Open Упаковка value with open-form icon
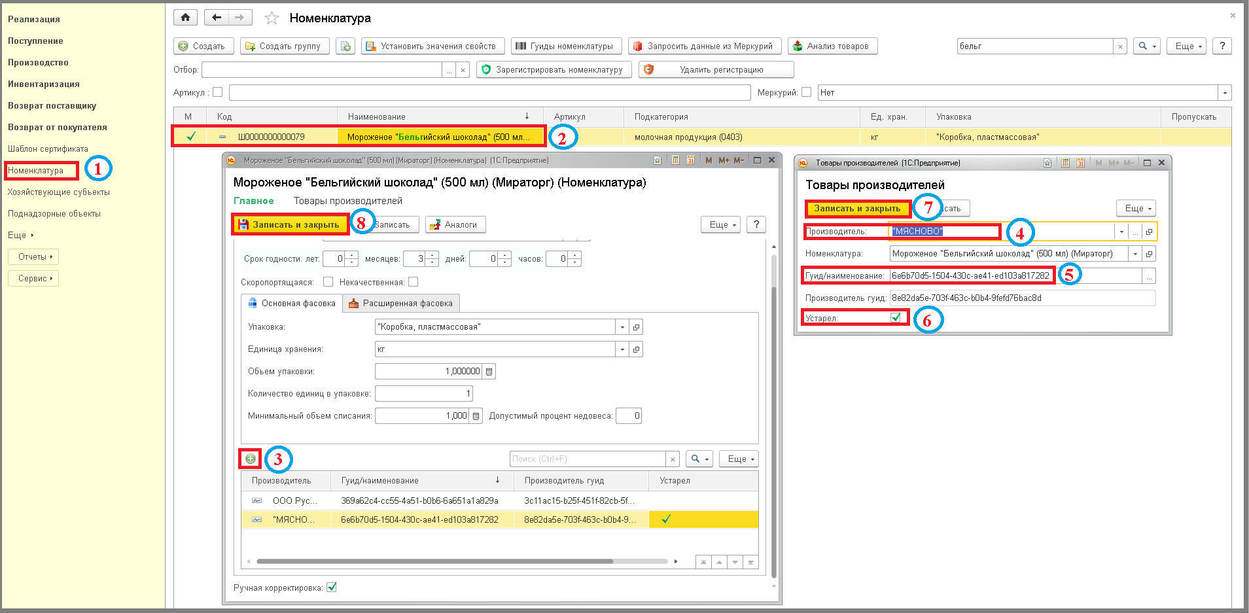The image size is (1249, 613). (636, 327)
